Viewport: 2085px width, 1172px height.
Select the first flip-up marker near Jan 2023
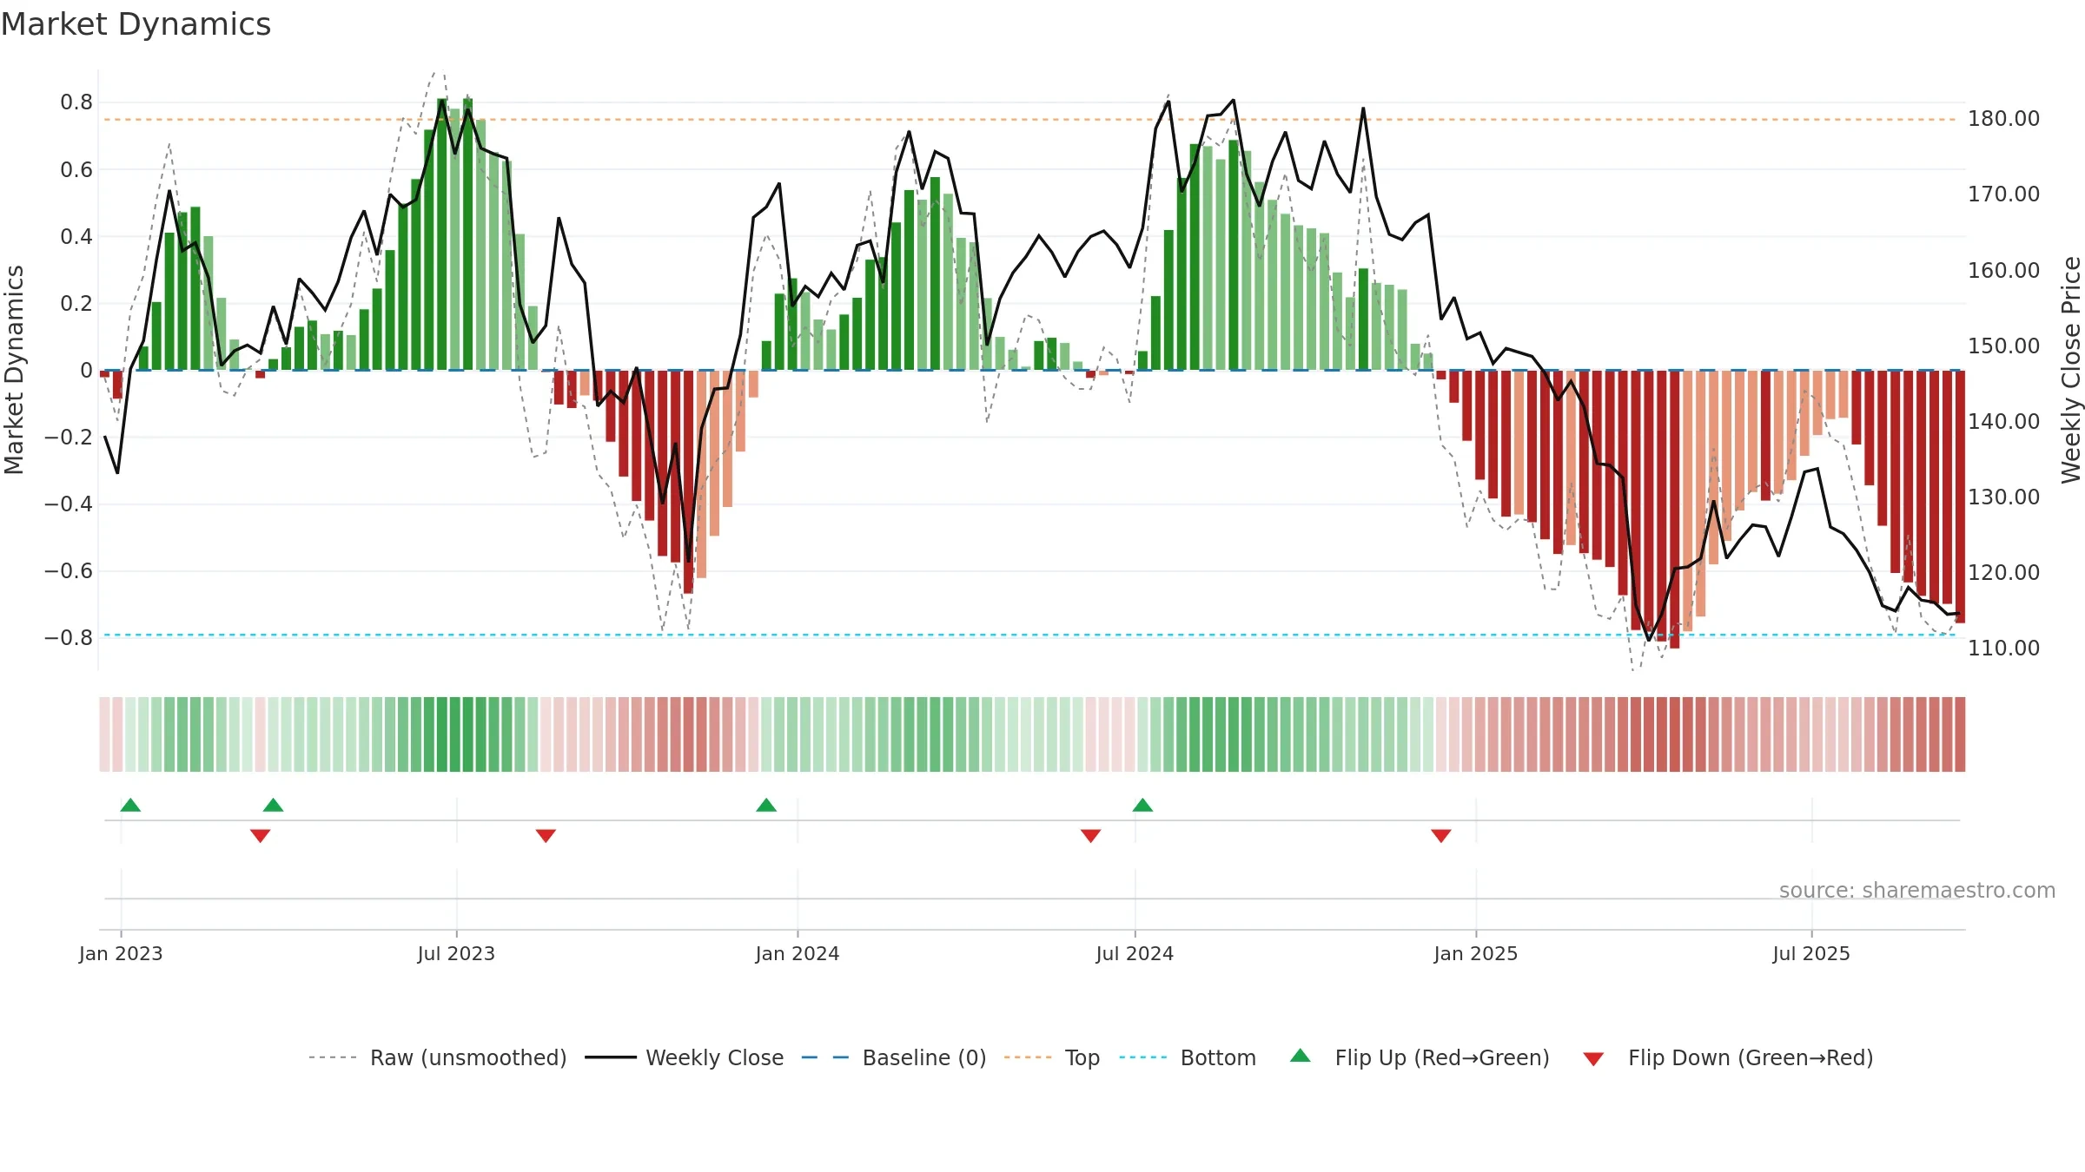click(130, 805)
